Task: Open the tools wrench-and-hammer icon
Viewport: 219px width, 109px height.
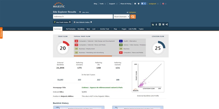Action: pos(163,25)
